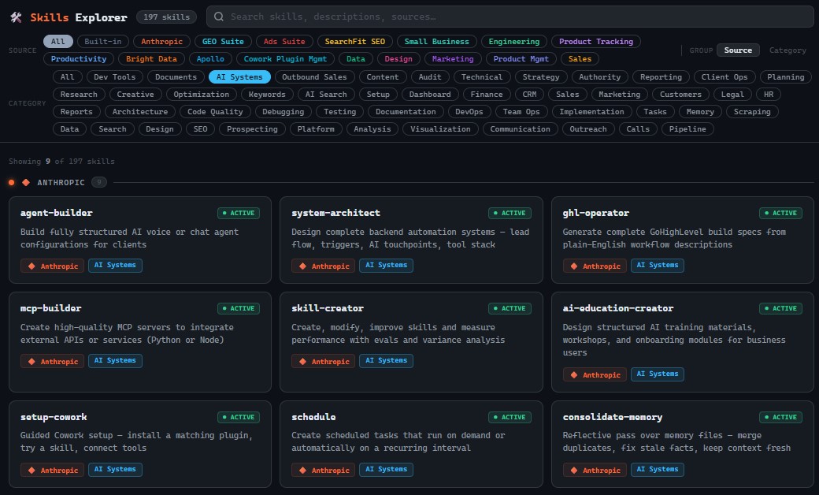Toggle the GEO Suite source filter
Image resolution: width=819 pixels, height=495 pixels.
pyautogui.click(x=223, y=41)
